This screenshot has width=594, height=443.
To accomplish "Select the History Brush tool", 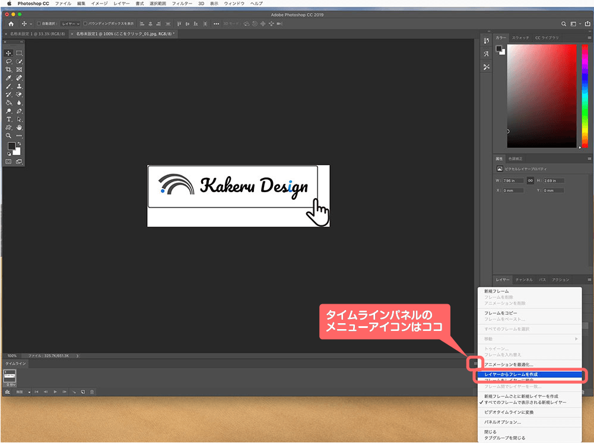I will pos(8,95).
